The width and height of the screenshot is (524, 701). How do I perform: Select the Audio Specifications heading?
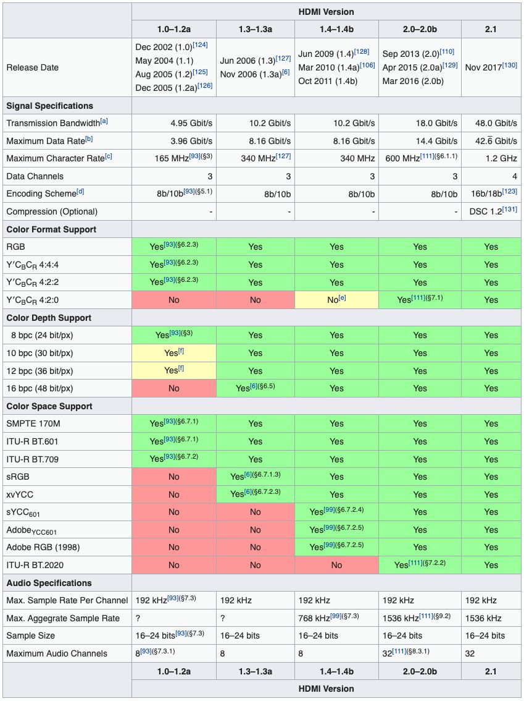click(49, 584)
